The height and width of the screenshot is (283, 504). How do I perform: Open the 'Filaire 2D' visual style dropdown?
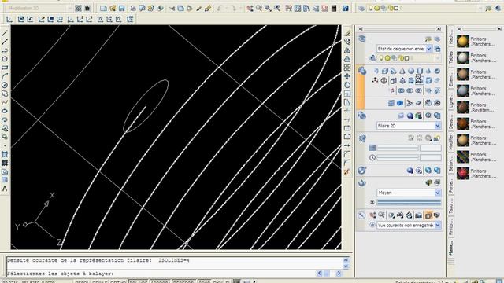(409, 126)
